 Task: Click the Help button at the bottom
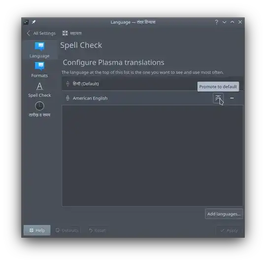click(x=37, y=230)
